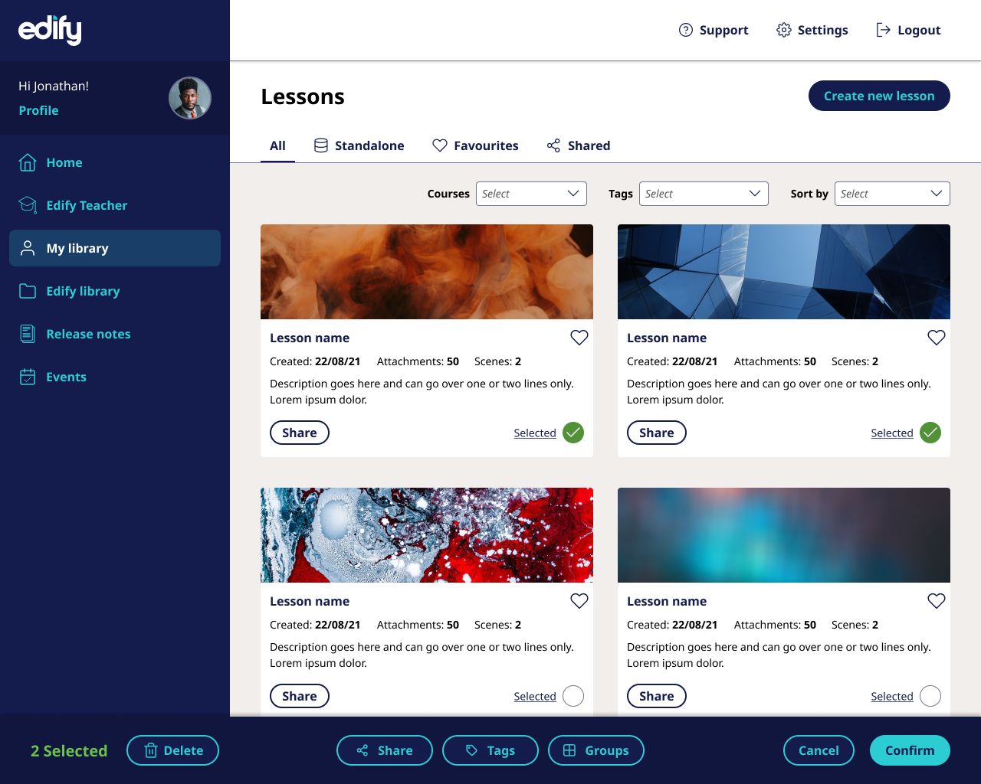Click grid icon in Groups button

pyautogui.click(x=569, y=750)
